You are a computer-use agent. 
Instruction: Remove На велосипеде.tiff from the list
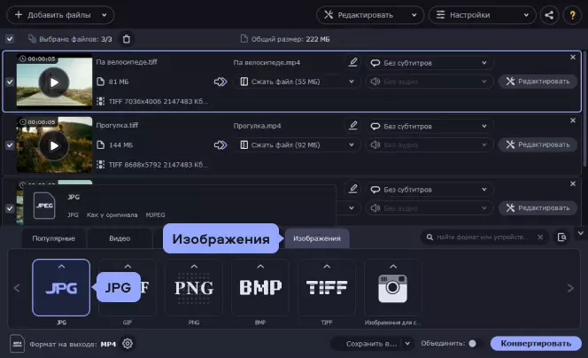click(573, 57)
